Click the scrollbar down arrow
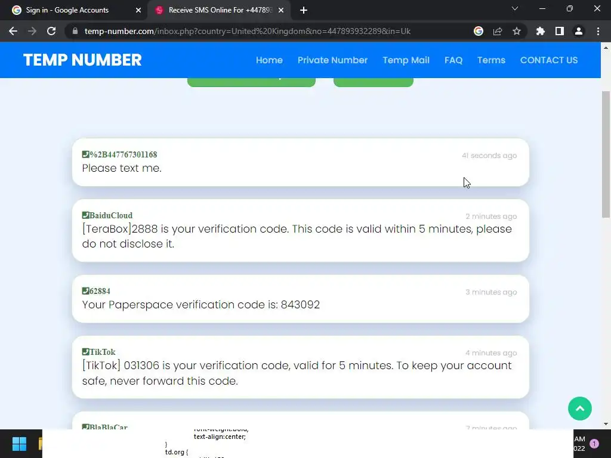The height and width of the screenshot is (458, 611). (606, 424)
